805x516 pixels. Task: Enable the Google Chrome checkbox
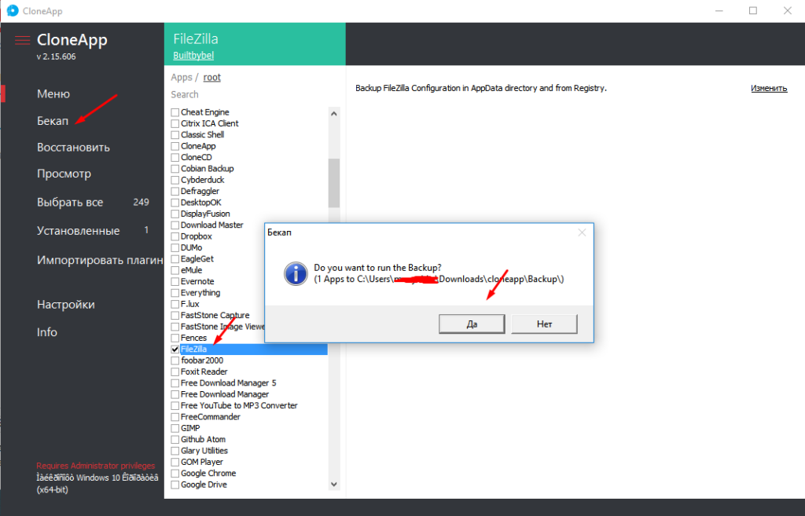tap(175, 474)
